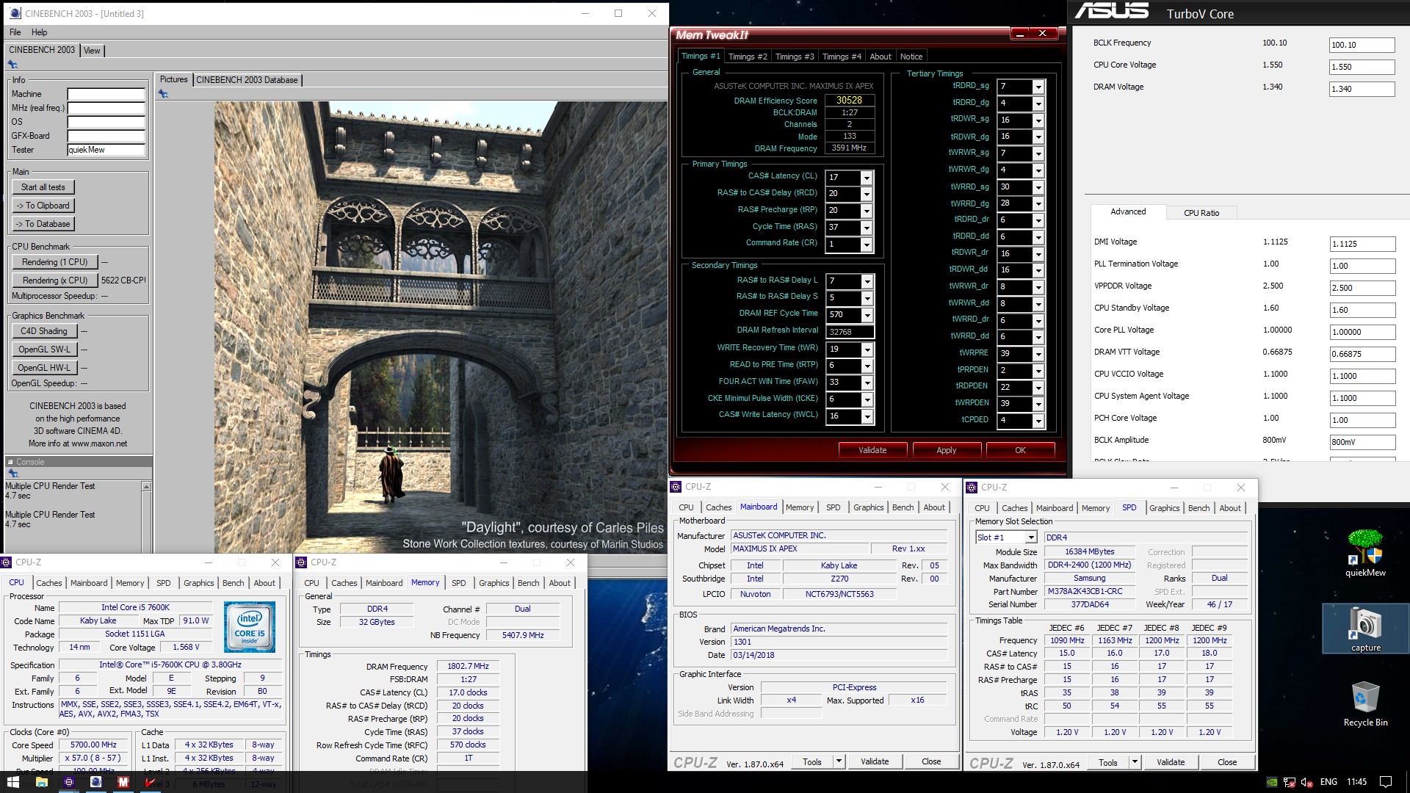Viewport: 1410px width, 793px height.
Task: Activate Mem TweakIt red M taskbar icon
Action: pos(123,782)
